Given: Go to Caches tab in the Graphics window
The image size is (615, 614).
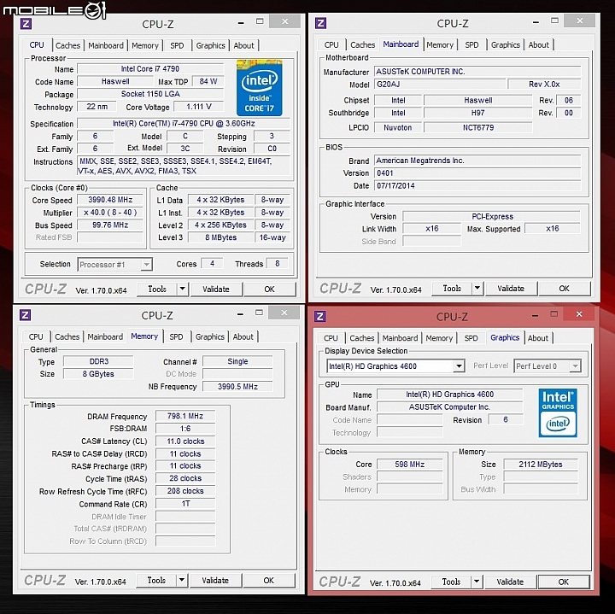Looking at the screenshot, I should [362, 338].
